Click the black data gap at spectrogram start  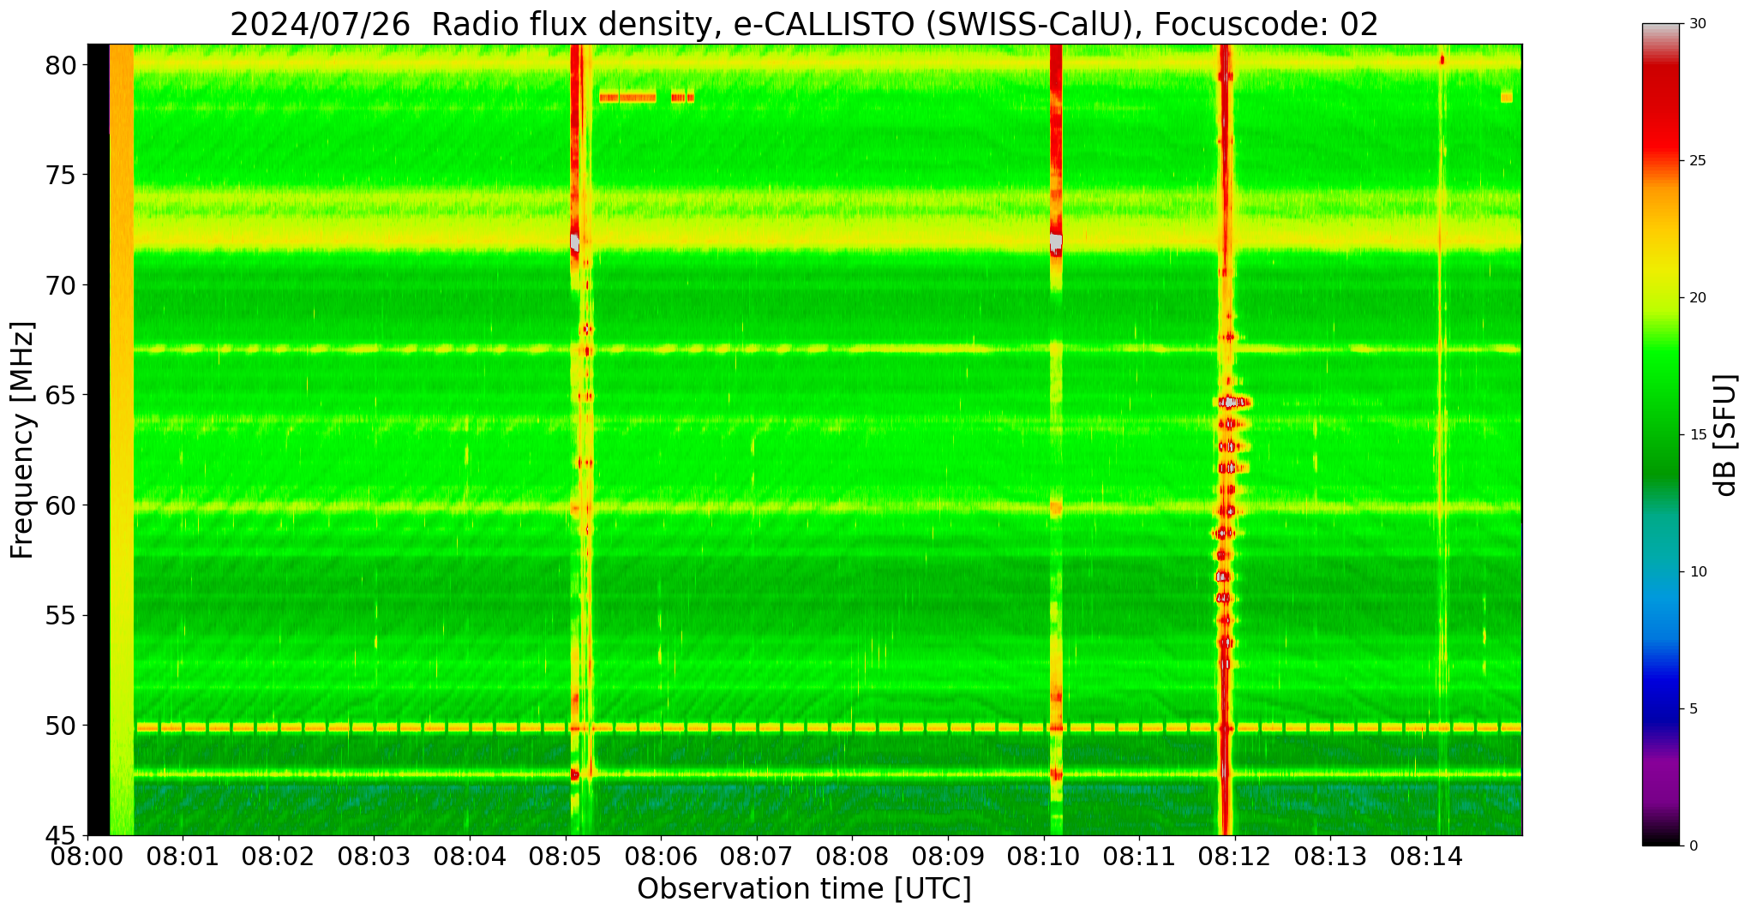[99, 439]
